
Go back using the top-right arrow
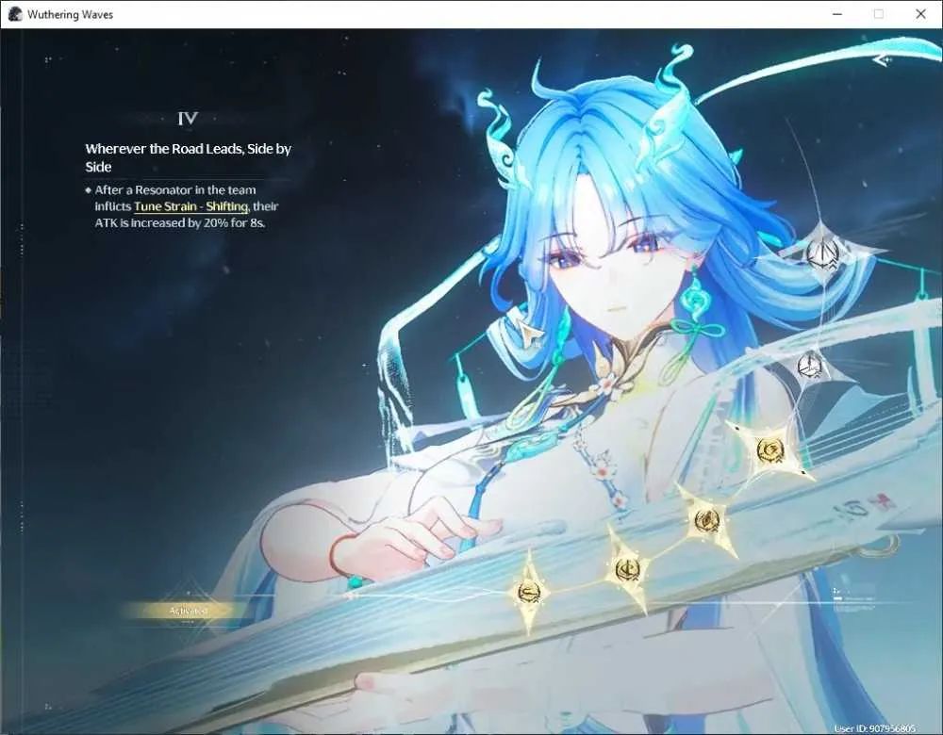[x=883, y=60]
